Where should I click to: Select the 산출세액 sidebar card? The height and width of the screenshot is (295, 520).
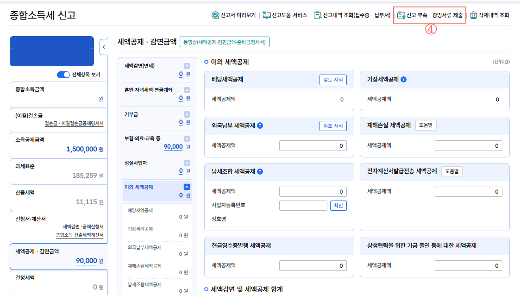(59, 198)
